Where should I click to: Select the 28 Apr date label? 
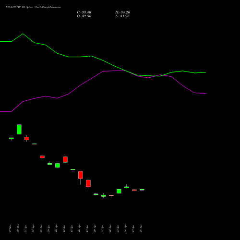tap(141, 228)
